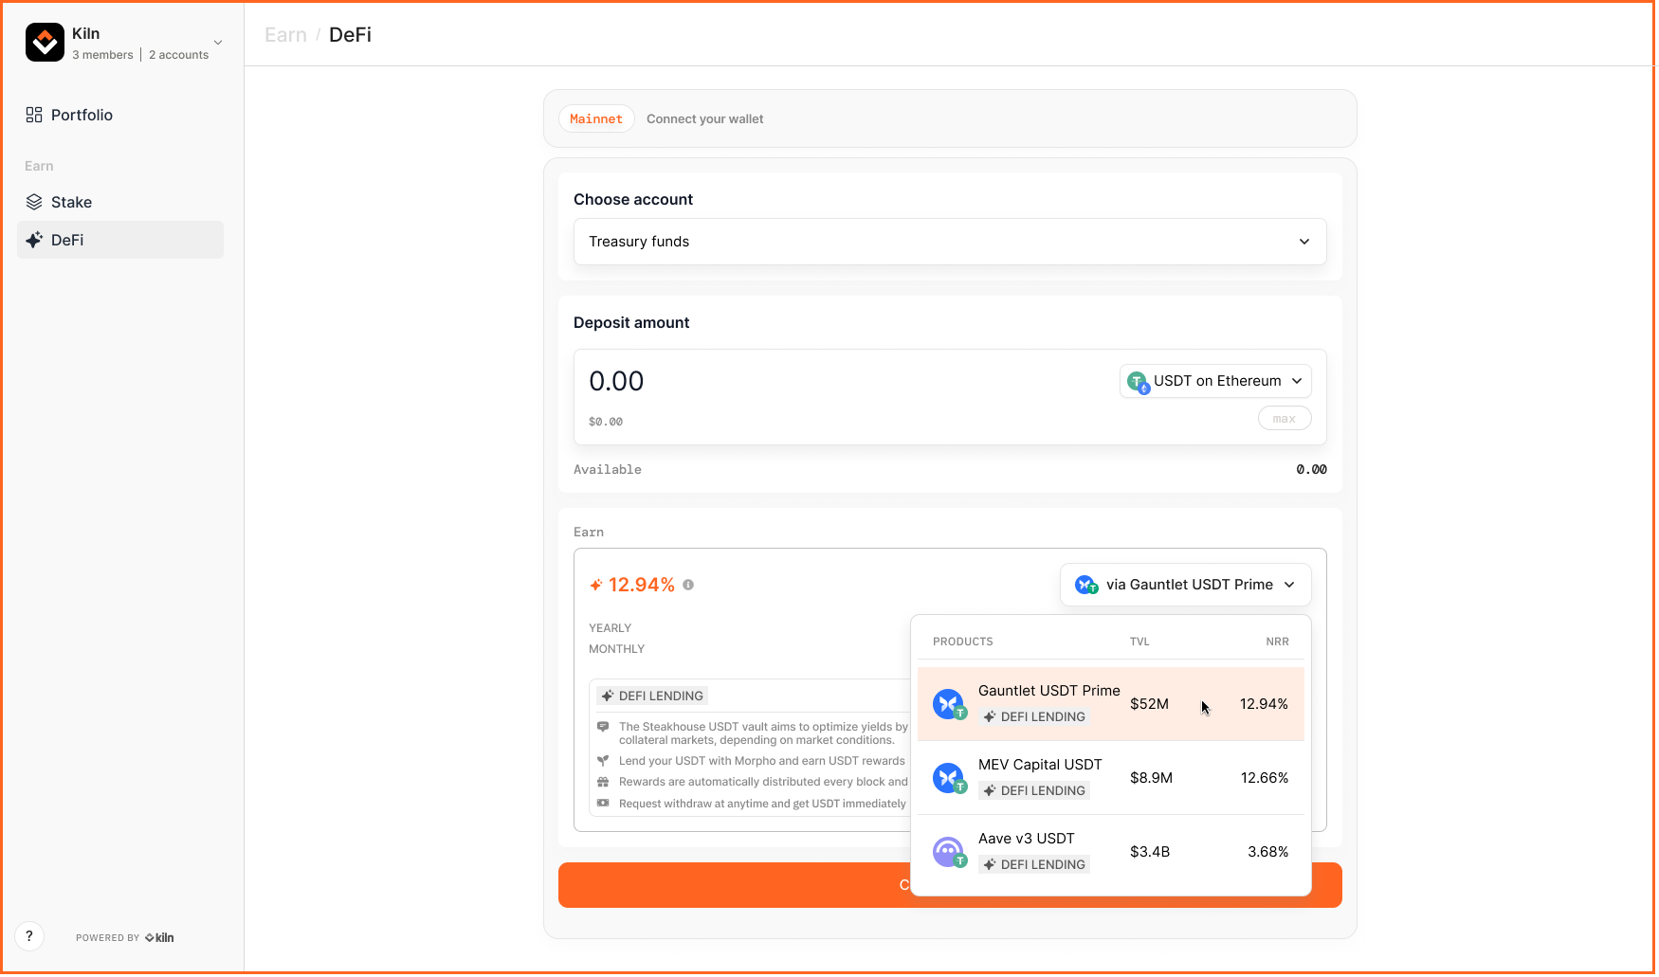
Task: Click the $8.9M TVL value
Action: point(1151,778)
